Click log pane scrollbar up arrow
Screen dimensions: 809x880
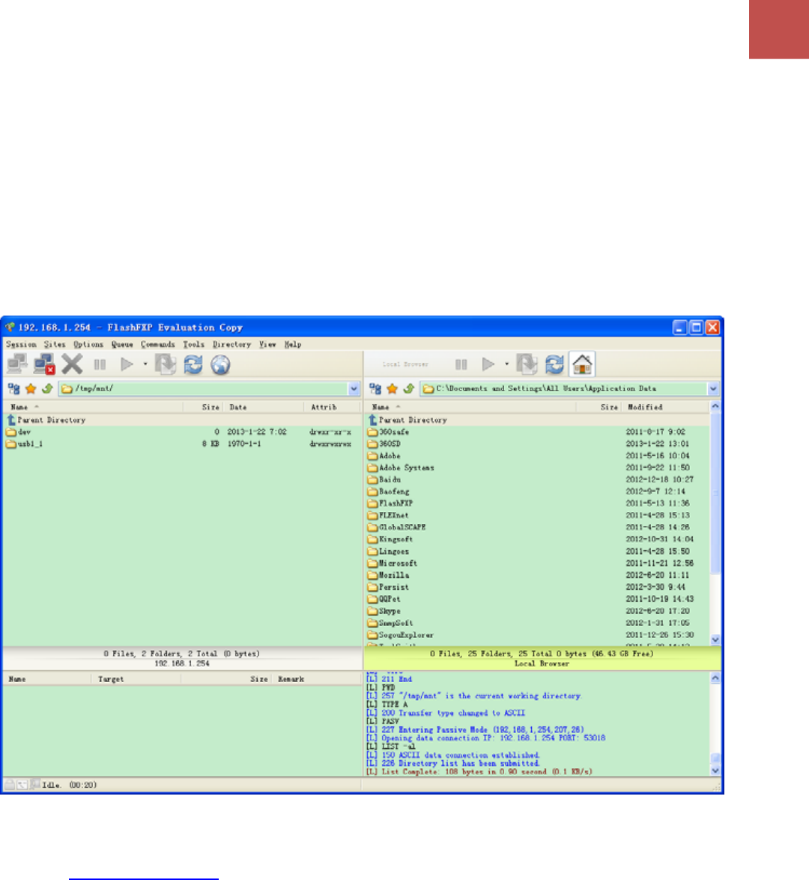pos(715,678)
